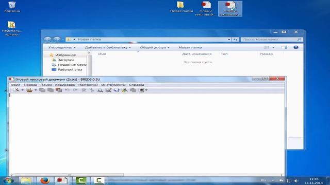
Task: Select Недавние места in sidebar
Action: pyautogui.click(x=69, y=65)
